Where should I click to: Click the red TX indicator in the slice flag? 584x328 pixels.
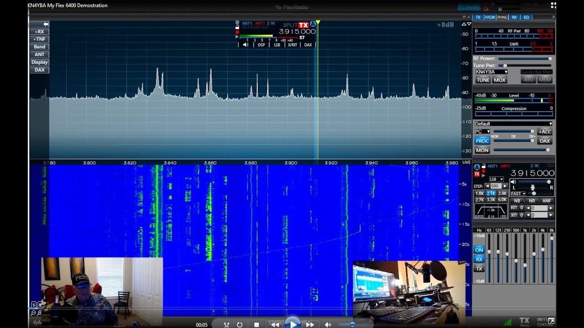click(x=303, y=25)
